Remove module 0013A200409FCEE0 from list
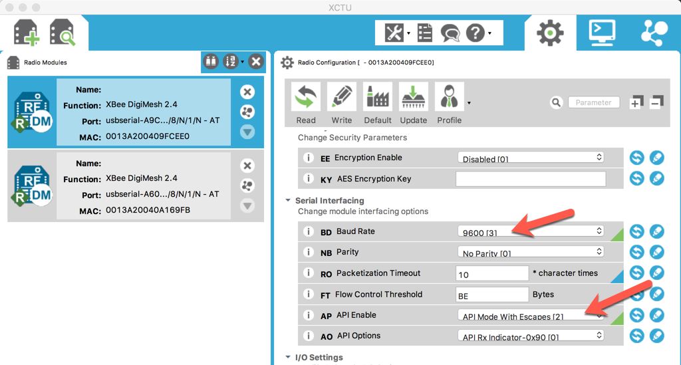681x365 pixels. (x=247, y=92)
